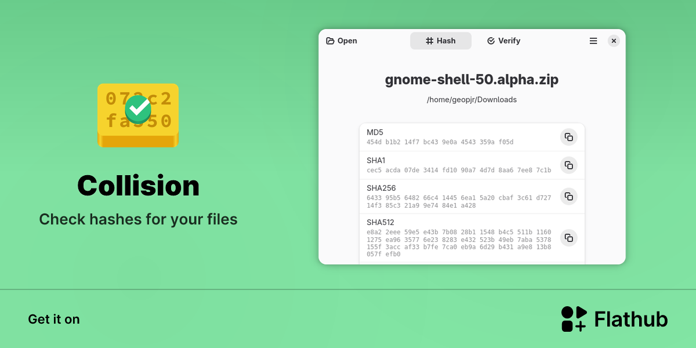Click the Flathub logo icon
The height and width of the screenshot is (348, 696).
click(x=574, y=319)
